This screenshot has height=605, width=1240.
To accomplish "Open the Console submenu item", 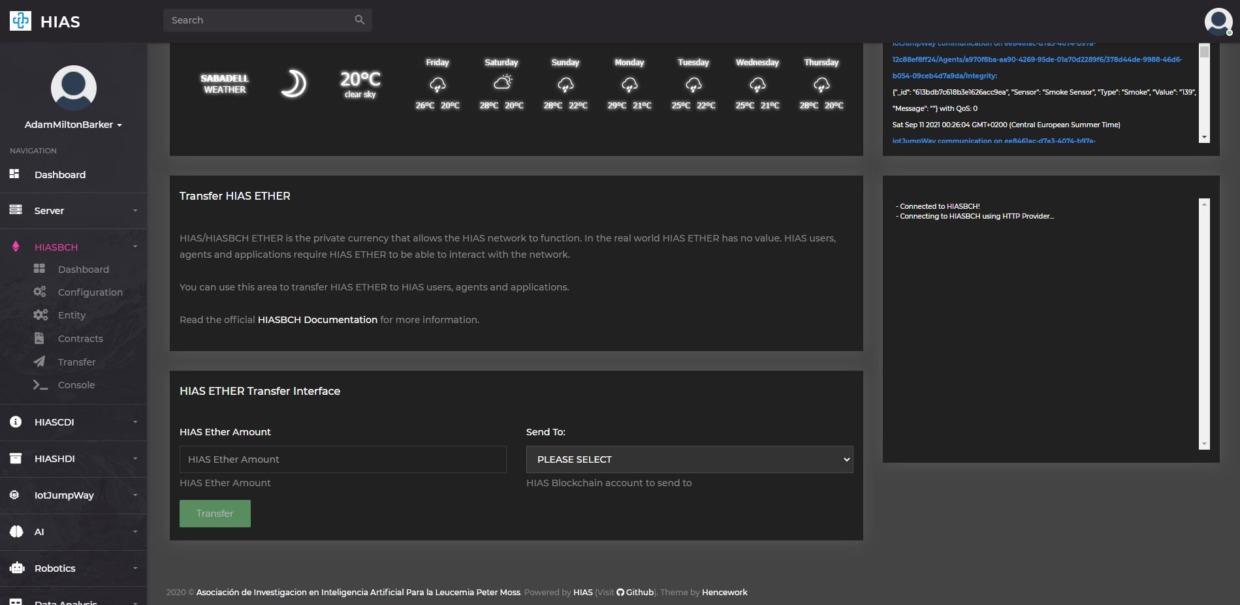I will click(x=76, y=385).
